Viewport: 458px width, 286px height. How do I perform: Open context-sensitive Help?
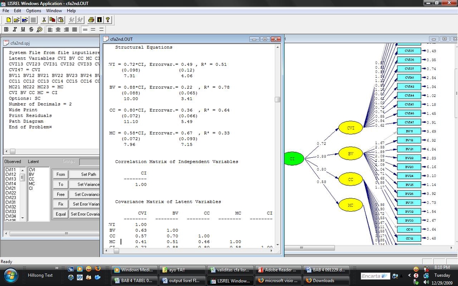pos(107,20)
